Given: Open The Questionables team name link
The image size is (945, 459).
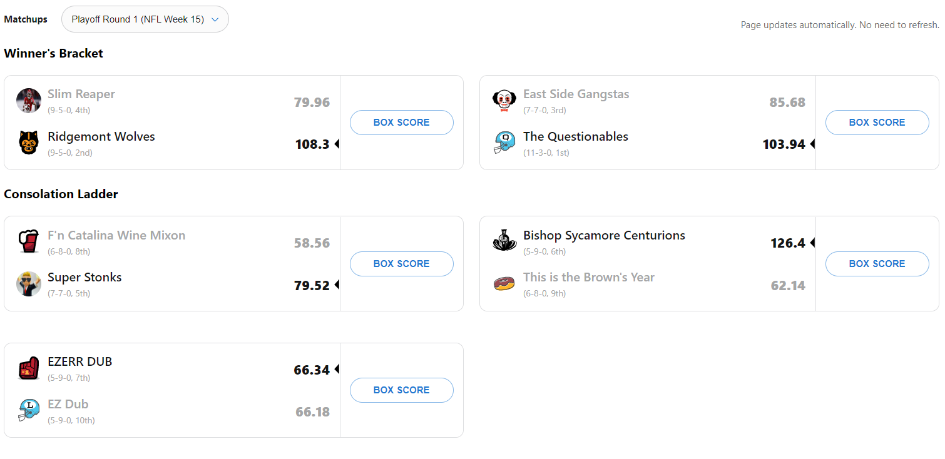Looking at the screenshot, I should coord(576,137).
